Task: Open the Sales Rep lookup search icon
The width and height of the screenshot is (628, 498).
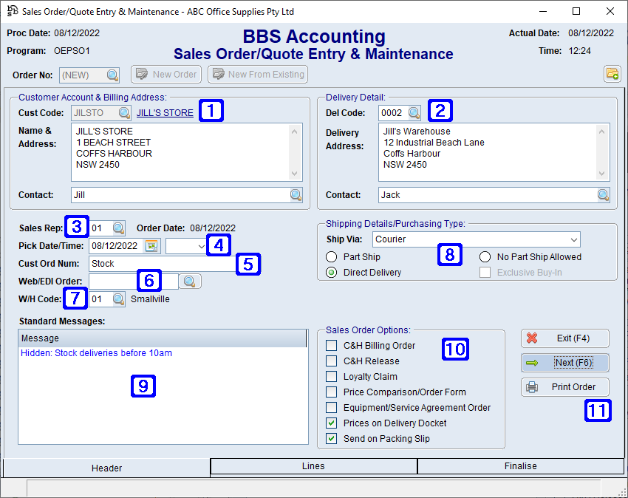Action: [117, 228]
